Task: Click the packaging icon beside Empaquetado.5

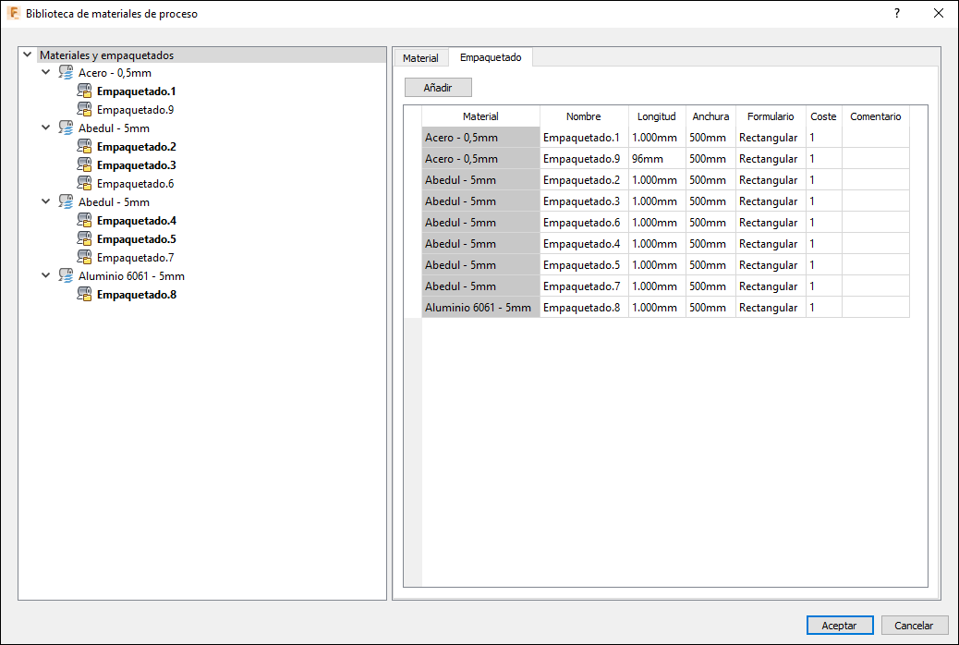Action: 84,239
